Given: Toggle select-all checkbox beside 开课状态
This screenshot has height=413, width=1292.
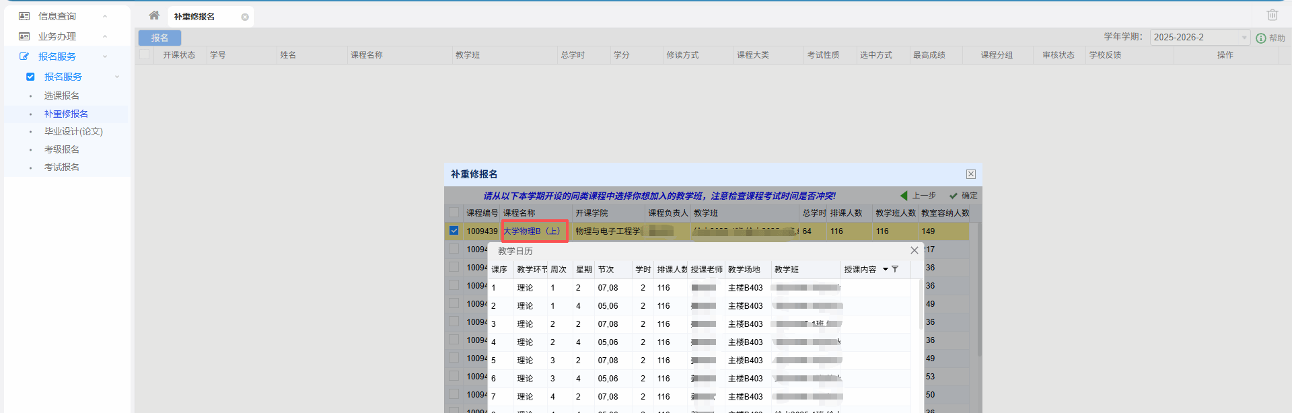Looking at the screenshot, I should (x=145, y=54).
